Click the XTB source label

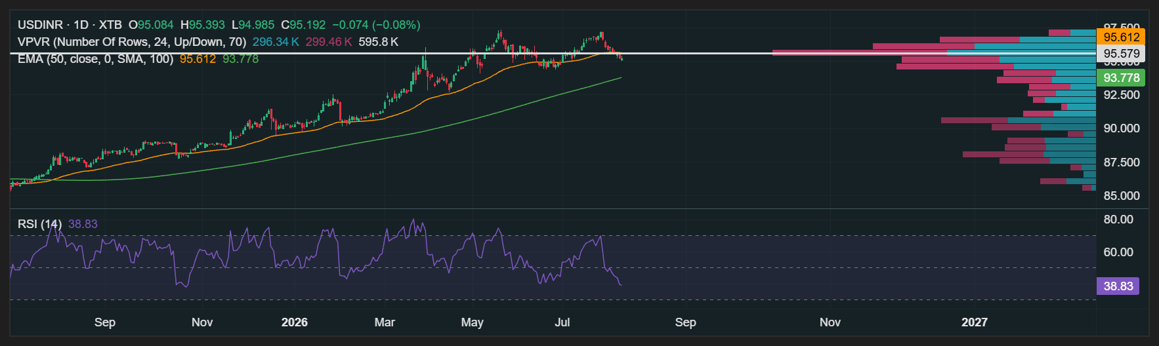(x=110, y=25)
